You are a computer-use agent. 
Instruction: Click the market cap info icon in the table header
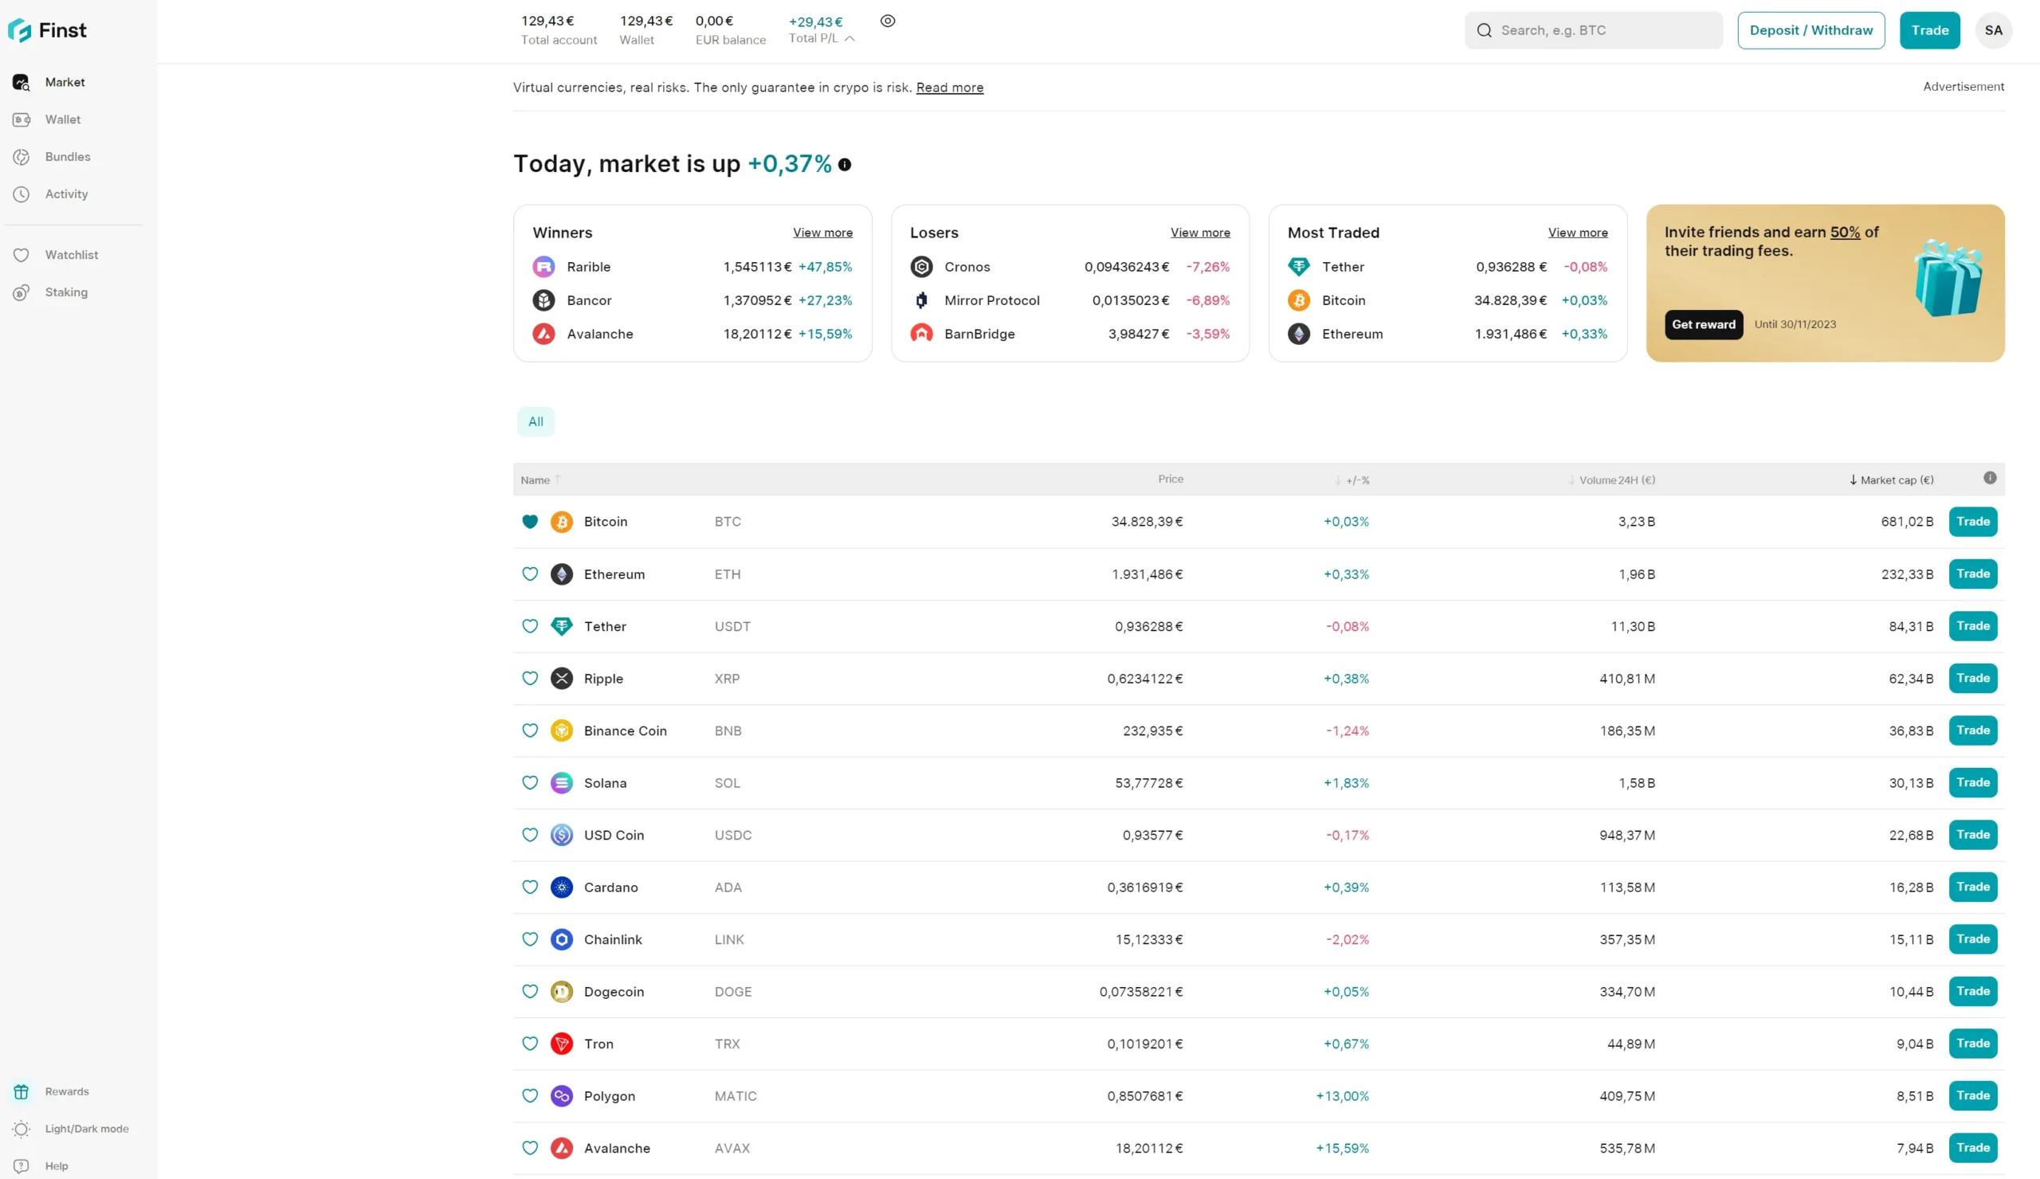tap(1990, 478)
